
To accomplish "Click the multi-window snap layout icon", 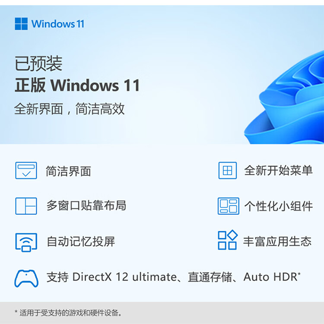I will (x=26, y=206).
